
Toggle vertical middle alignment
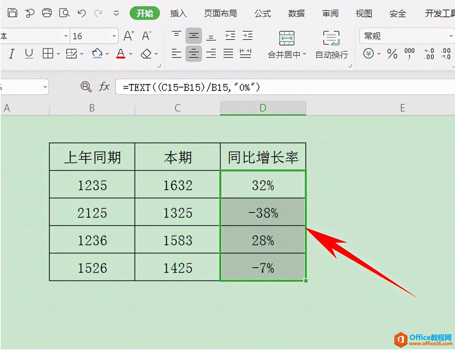click(x=194, y=36)
